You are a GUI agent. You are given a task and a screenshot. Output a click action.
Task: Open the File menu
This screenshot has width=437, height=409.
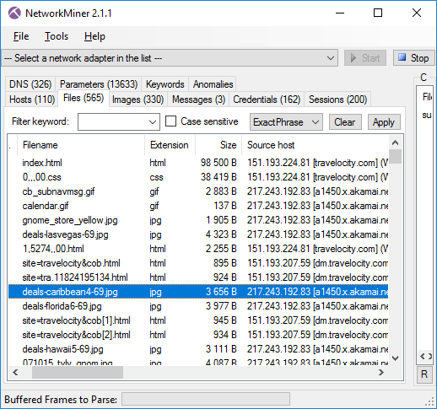[x=21, y=36]
